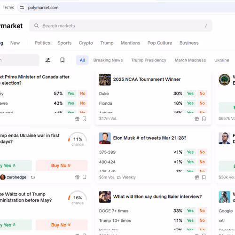
Task: Buy No on DOGE 7+ times
Action: 202,211
